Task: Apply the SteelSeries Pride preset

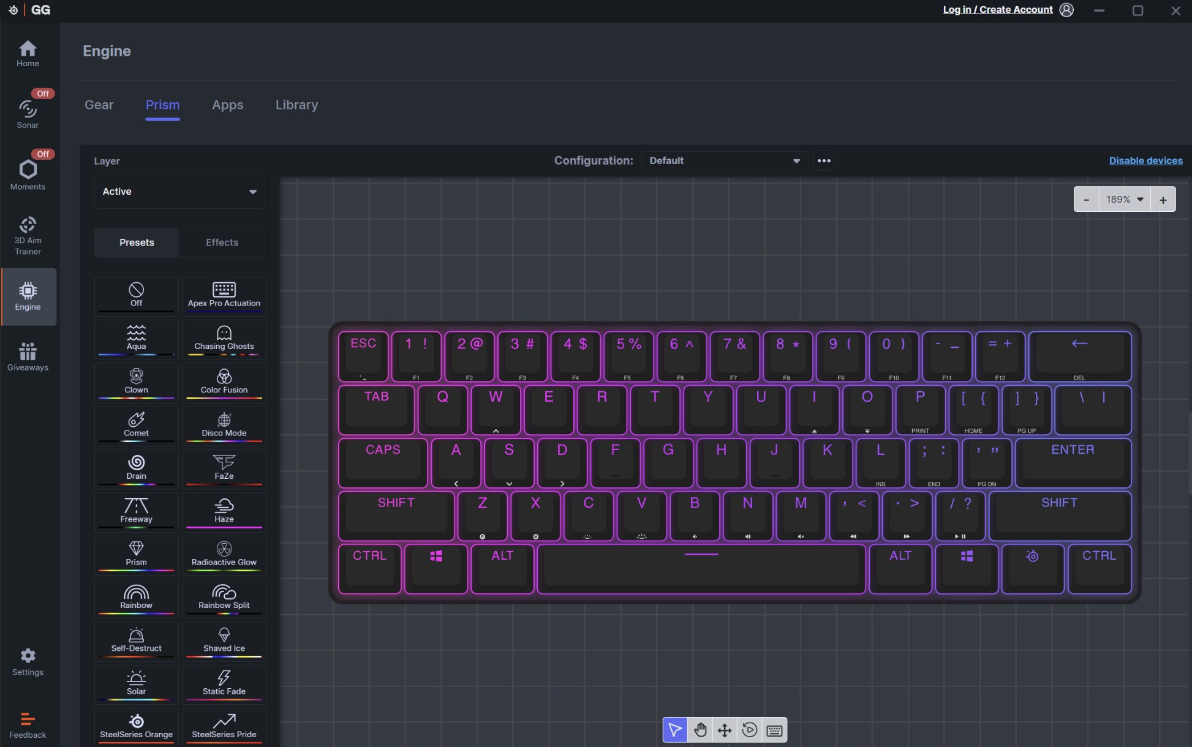Action: tap(224, 727)
